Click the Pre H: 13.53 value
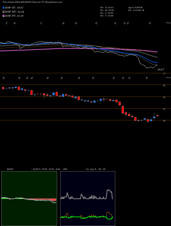Screen dimensions: 171x226 107,10
